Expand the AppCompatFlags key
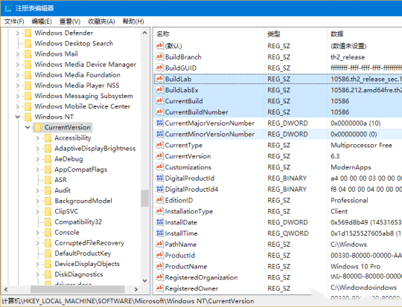This screenshot has height=307, width=402. pos(37,169)
